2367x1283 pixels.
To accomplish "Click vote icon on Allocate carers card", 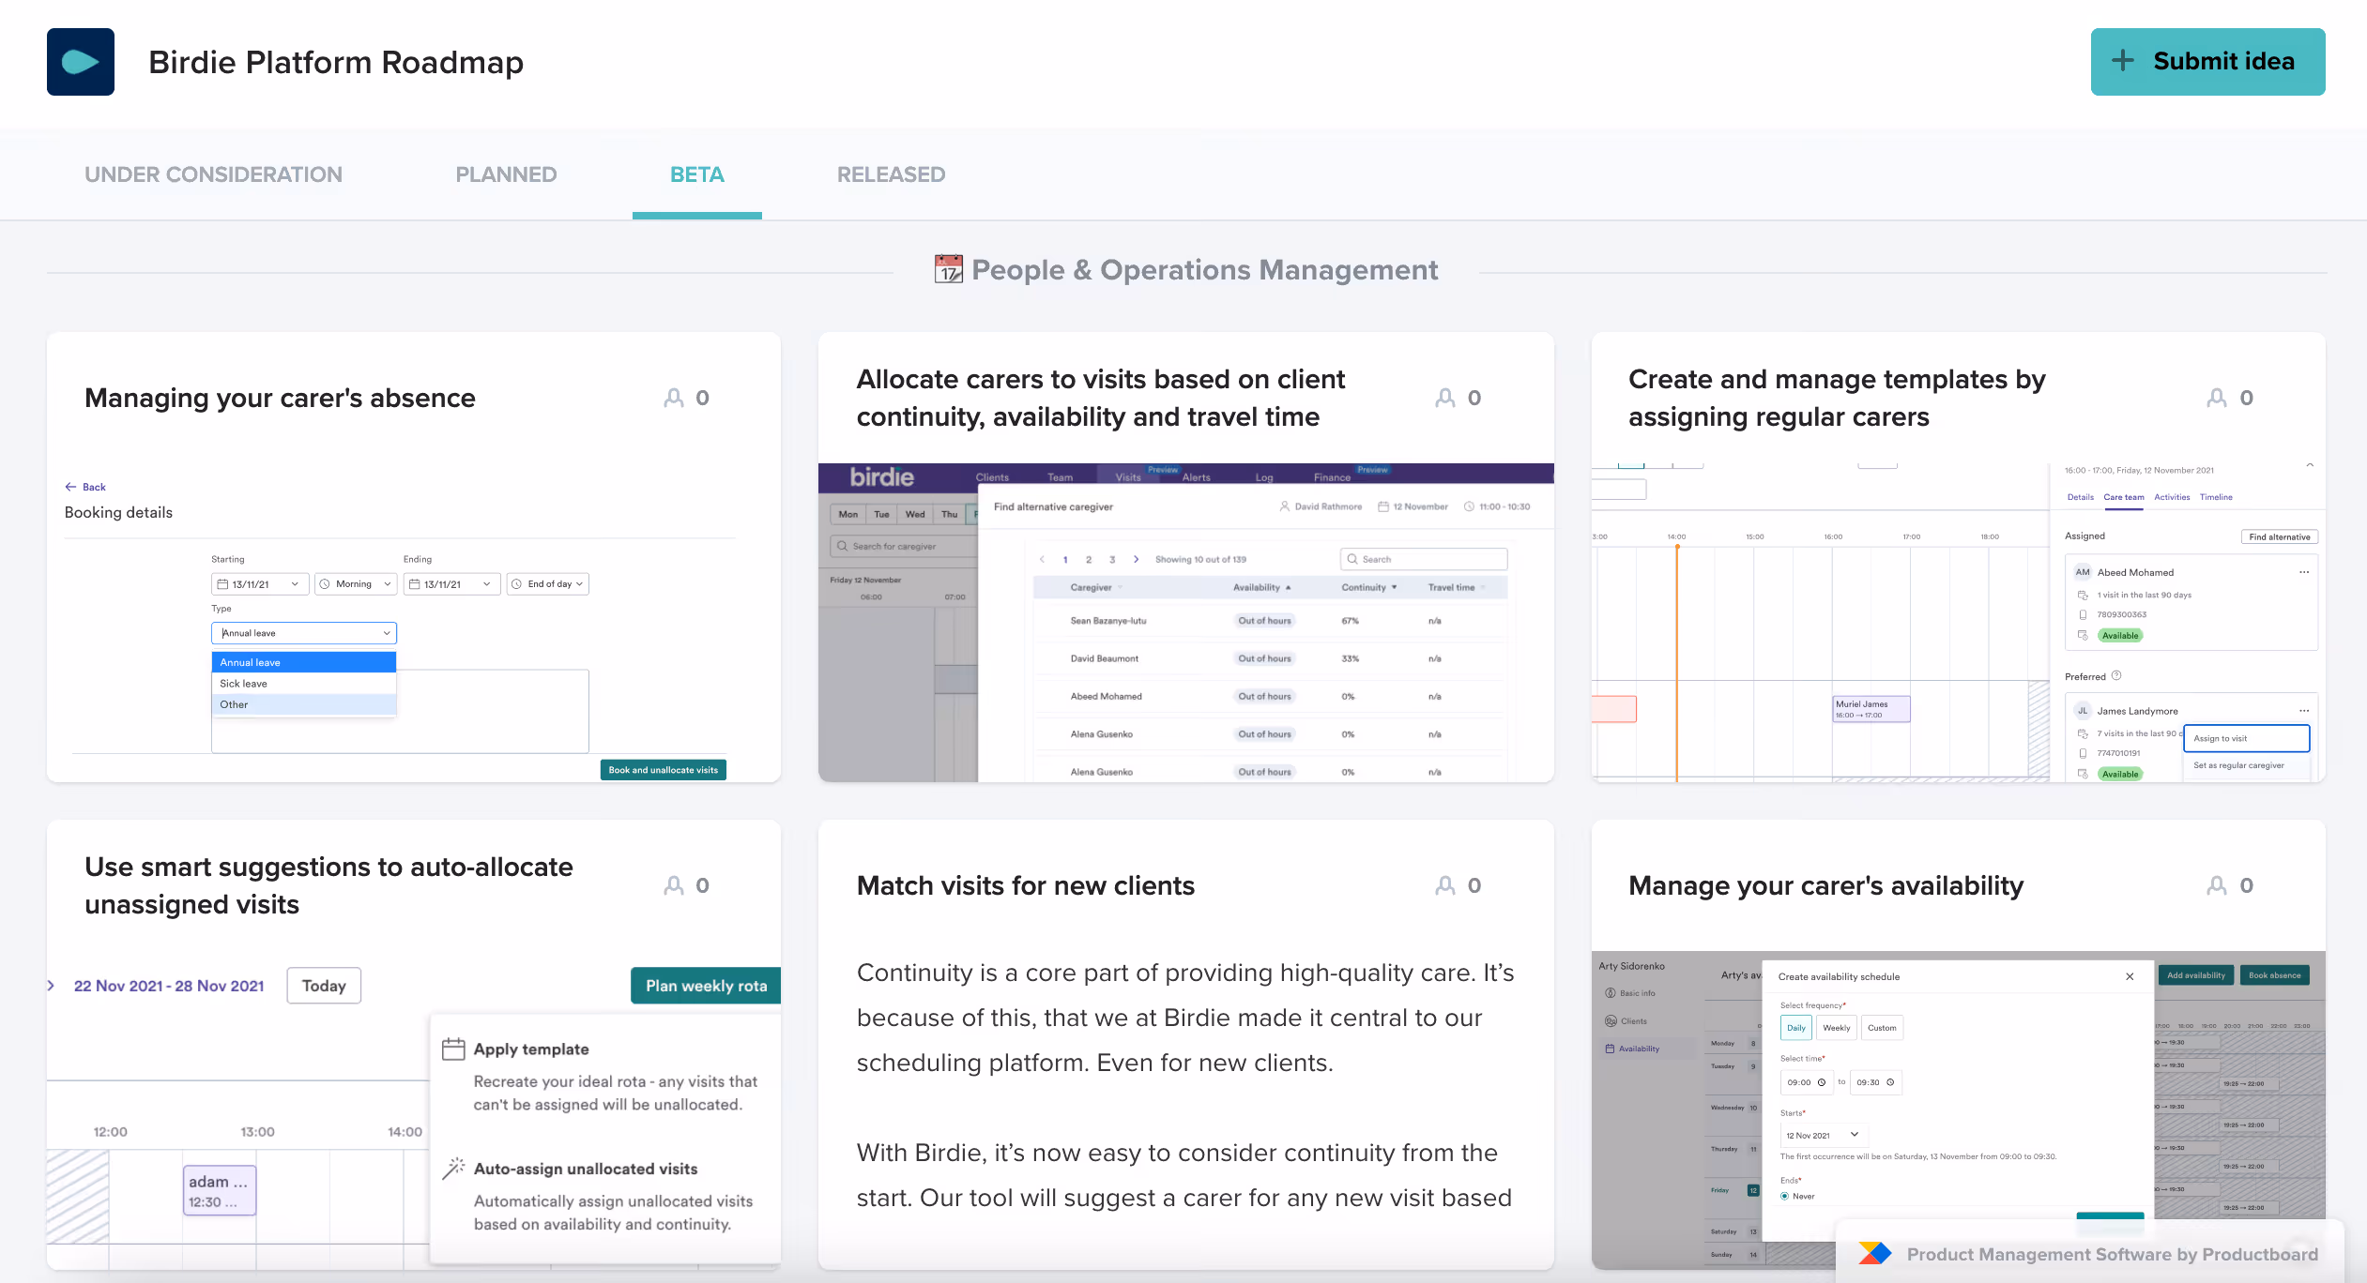I will (1445, 398).
